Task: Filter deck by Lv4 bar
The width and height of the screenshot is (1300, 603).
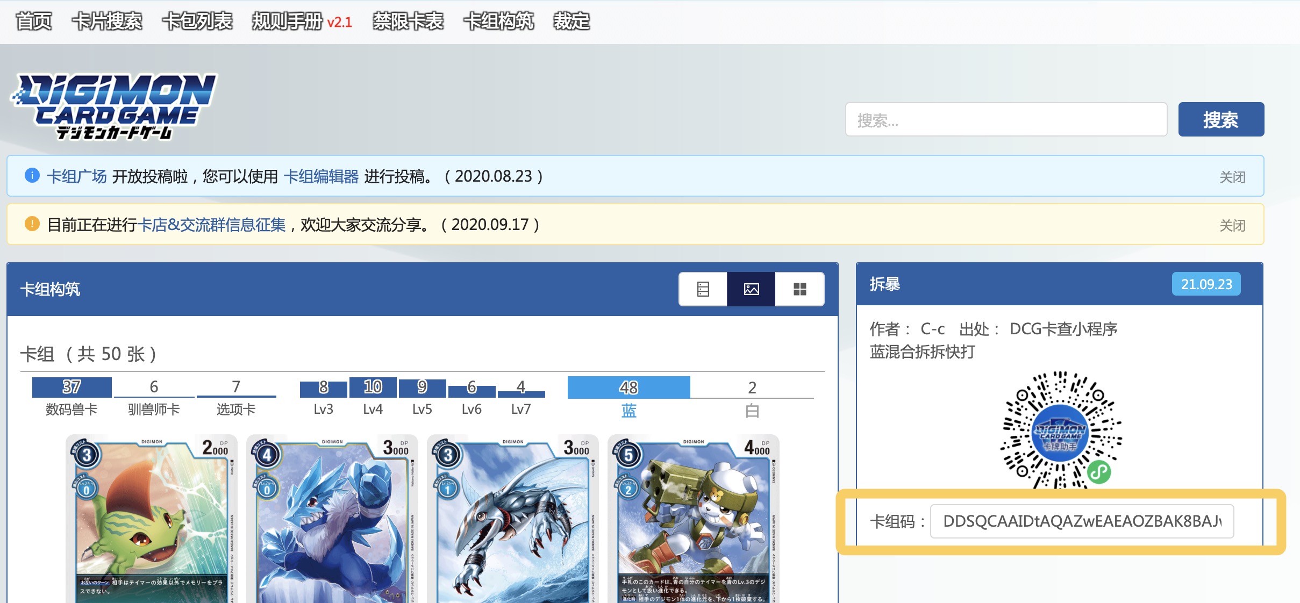Action: point(373,397)
